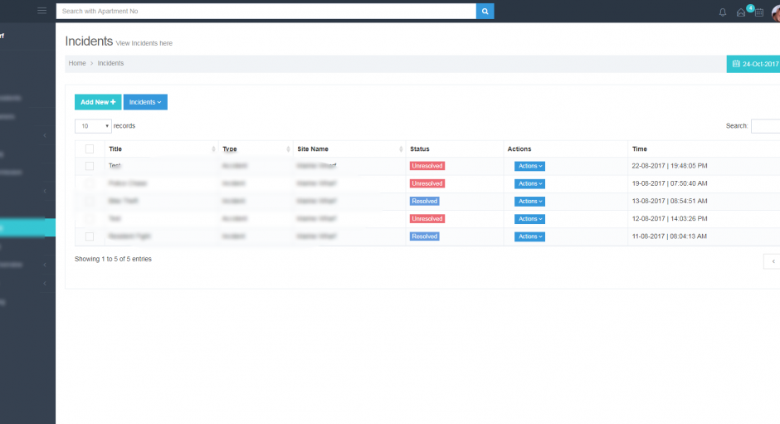Click Unresolved status badge on 19-08-2017 row
The image size is (780, 424).
[x=427, y=183]
